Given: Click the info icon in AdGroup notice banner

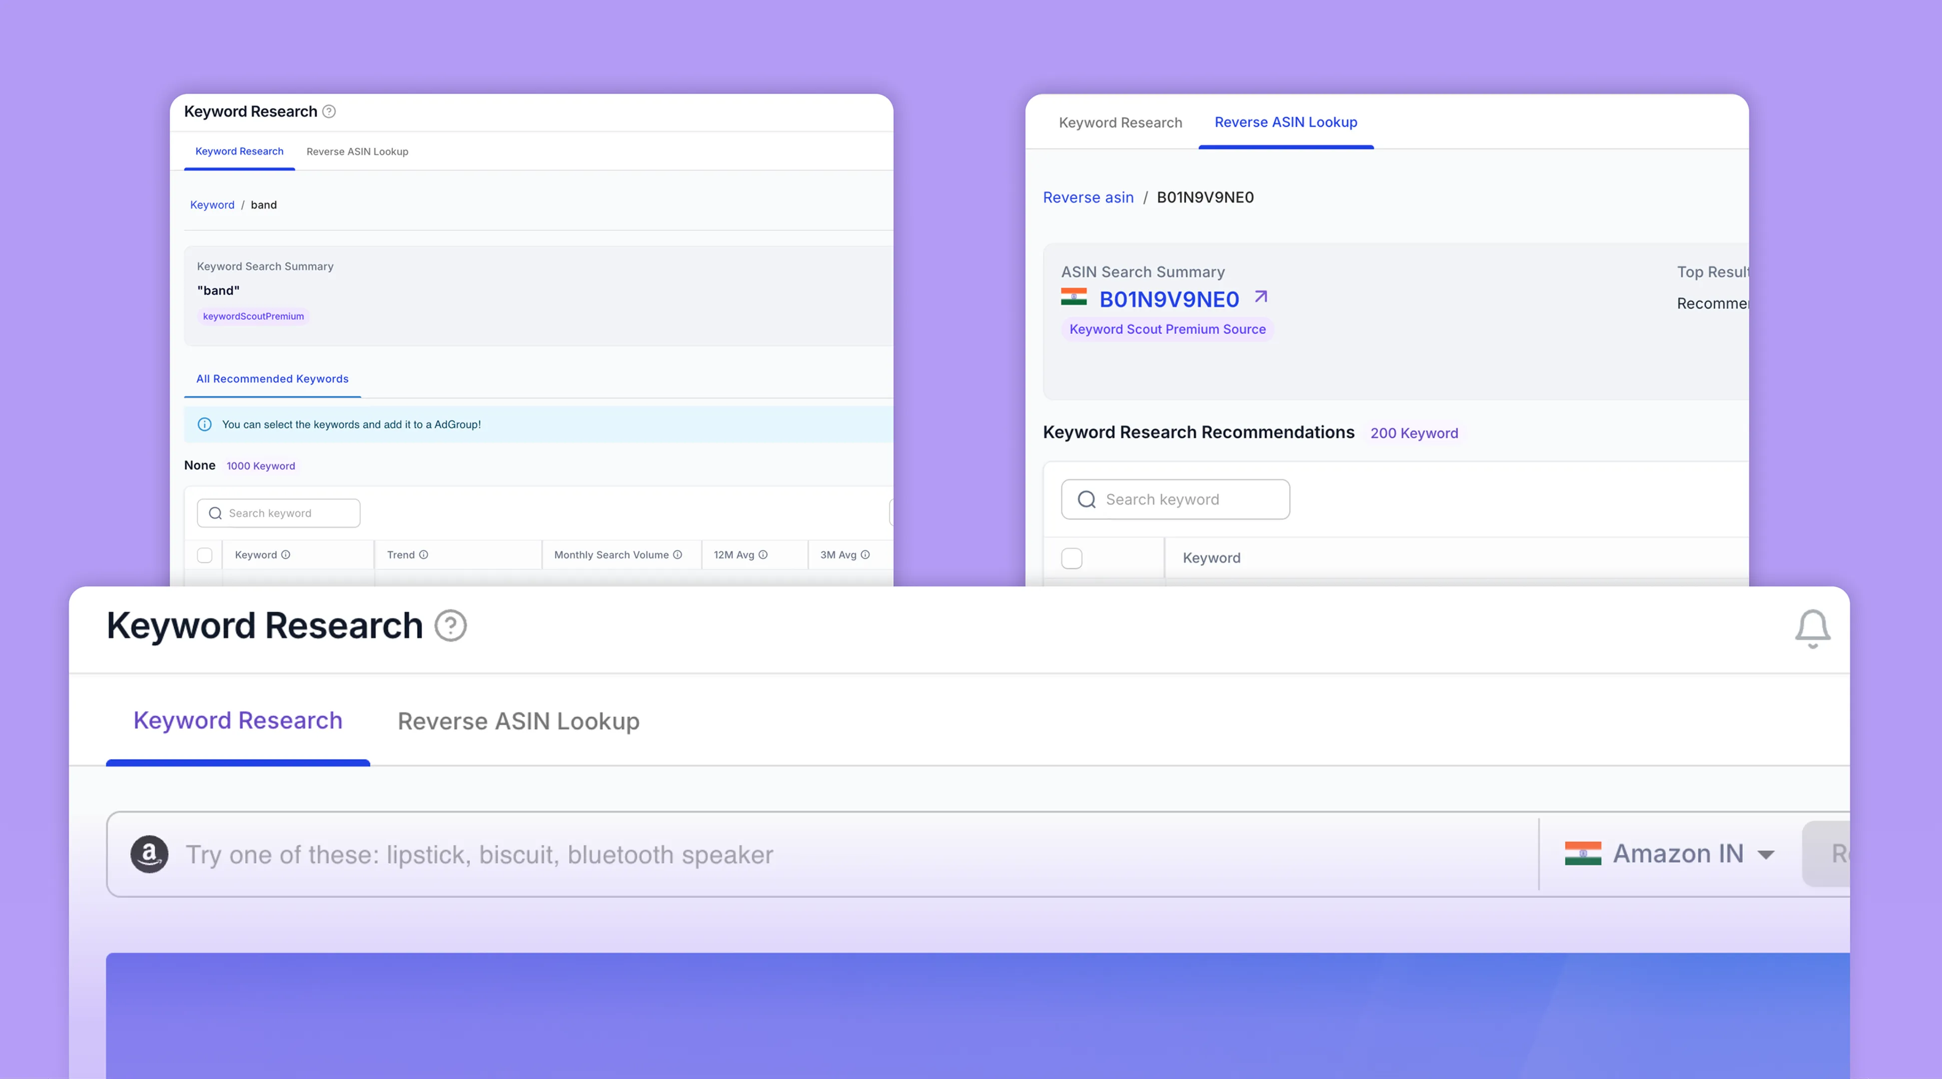Looking at the screenshot, I should coord(204,424).
